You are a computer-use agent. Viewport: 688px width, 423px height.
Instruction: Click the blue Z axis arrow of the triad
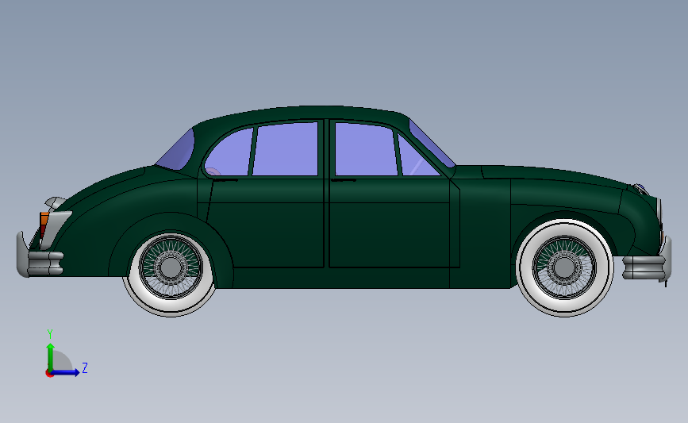click(66, 372)
